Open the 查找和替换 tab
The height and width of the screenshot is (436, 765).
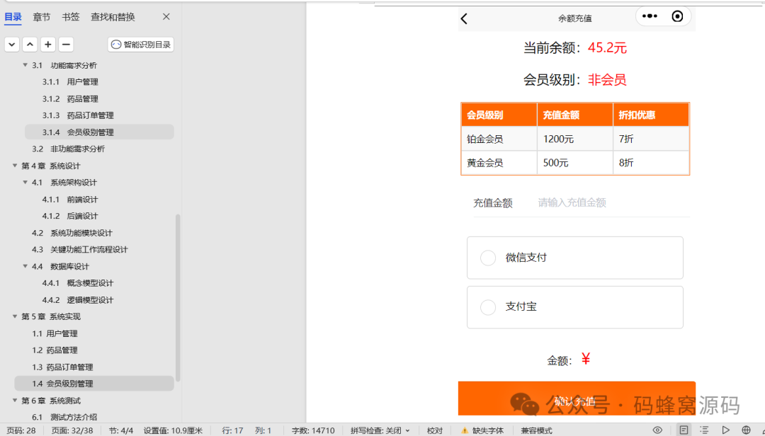click(113, 17)
